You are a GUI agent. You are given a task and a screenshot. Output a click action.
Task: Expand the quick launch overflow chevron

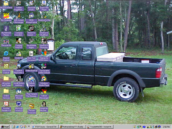coord(29,126)
